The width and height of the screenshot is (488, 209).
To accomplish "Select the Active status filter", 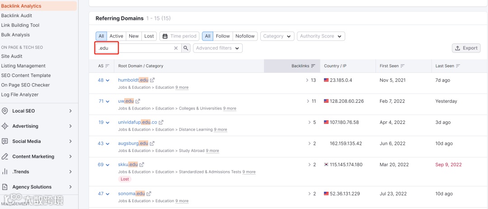I will pyautogui.click(x=116, y=36).
